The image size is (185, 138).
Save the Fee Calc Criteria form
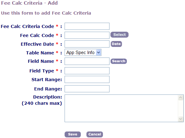73,134
